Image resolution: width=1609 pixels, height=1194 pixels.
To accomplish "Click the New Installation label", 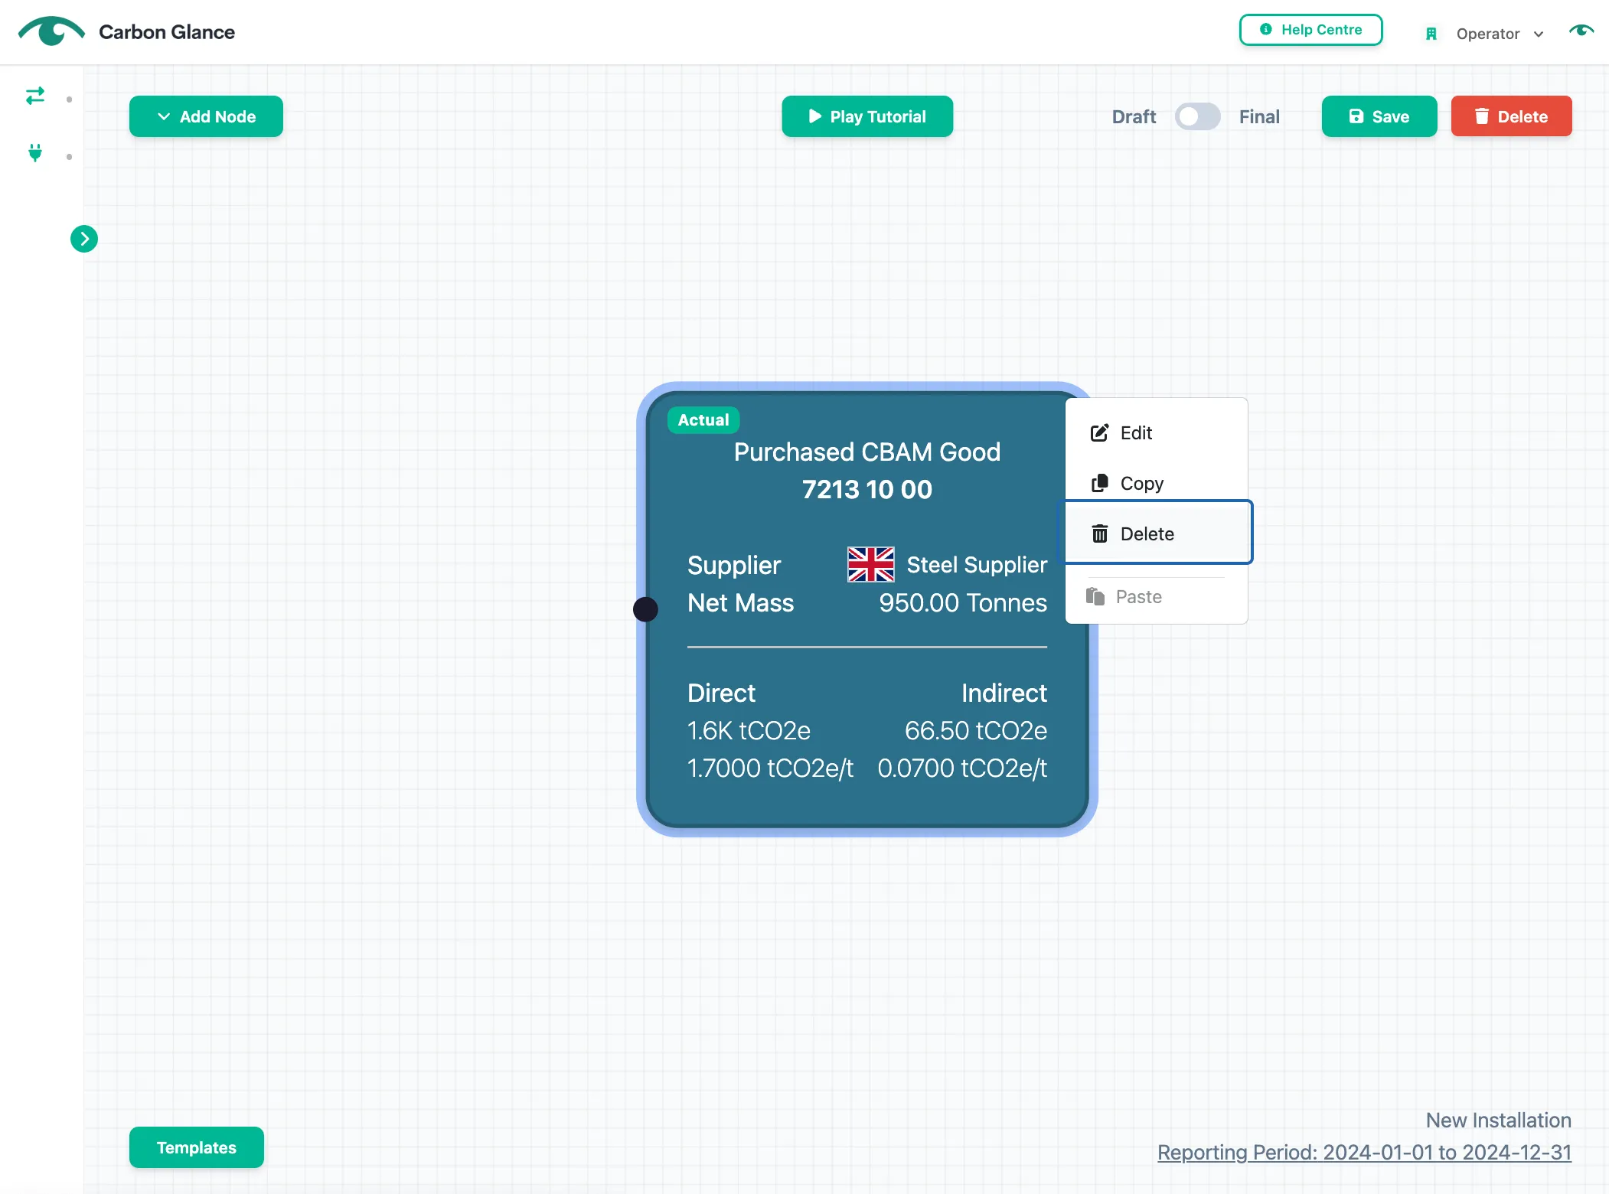I will coord(1498,1121).
